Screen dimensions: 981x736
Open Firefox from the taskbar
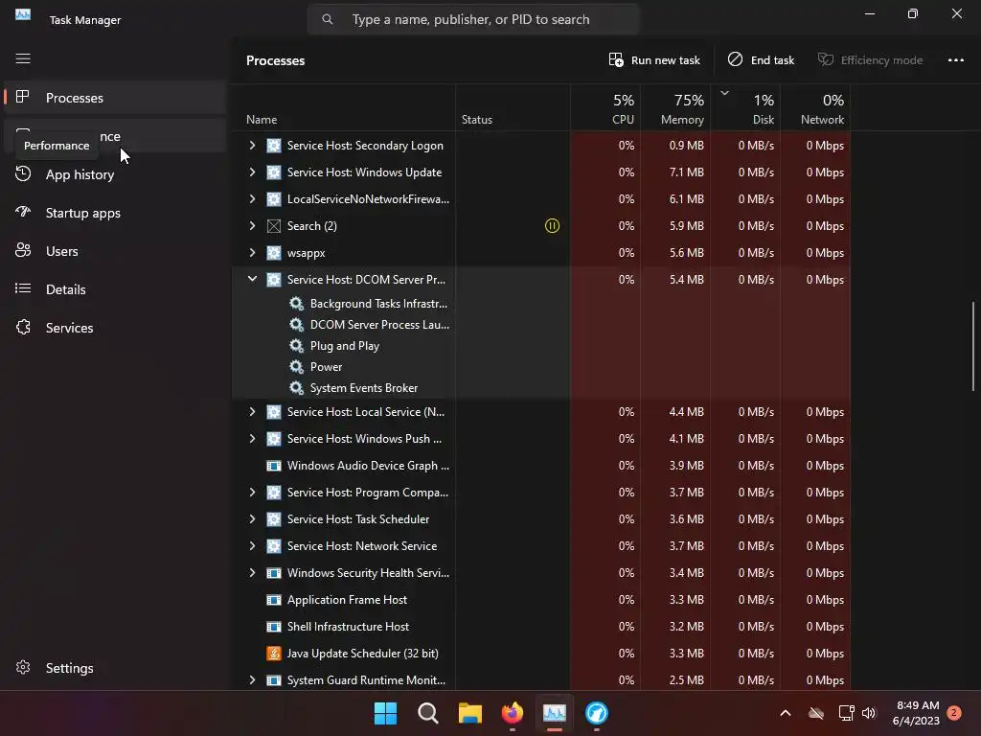click(x=513, y=713)
